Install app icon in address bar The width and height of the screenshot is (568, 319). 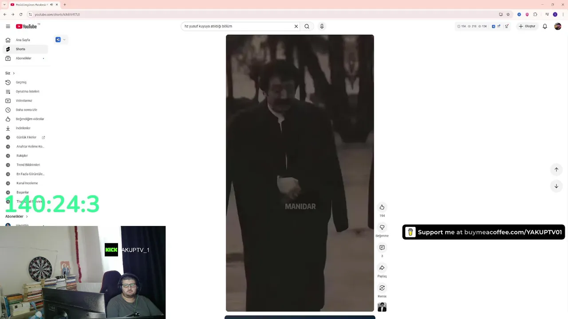point(501,14)
